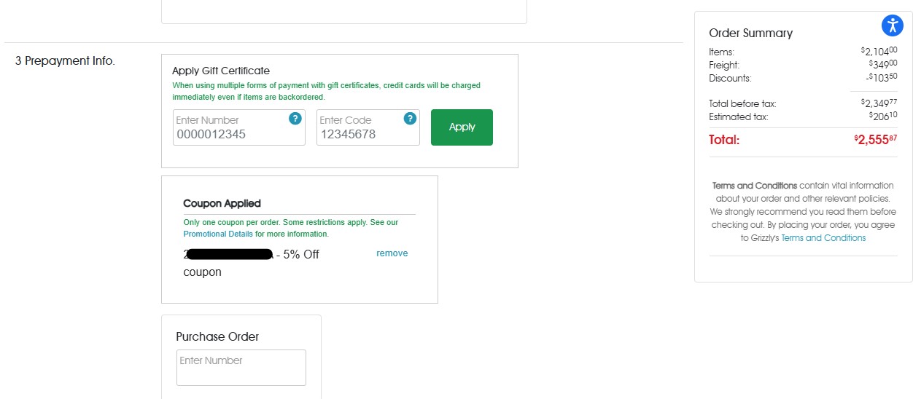
Task: Click the Purchase Order number field
Action: click(241, 368)
